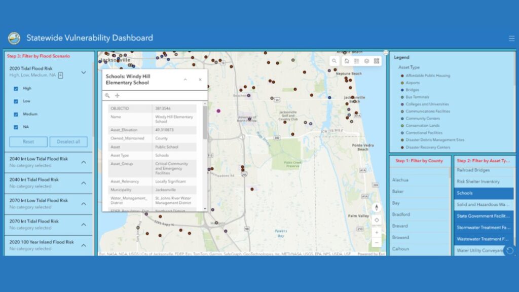Click the home default extent icon
Viewport: 519px width, 292px height.
point(348,61)
